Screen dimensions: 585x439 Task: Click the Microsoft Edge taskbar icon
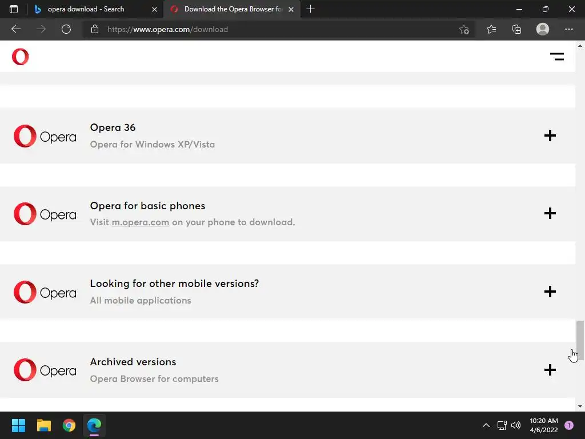point(94,425)
